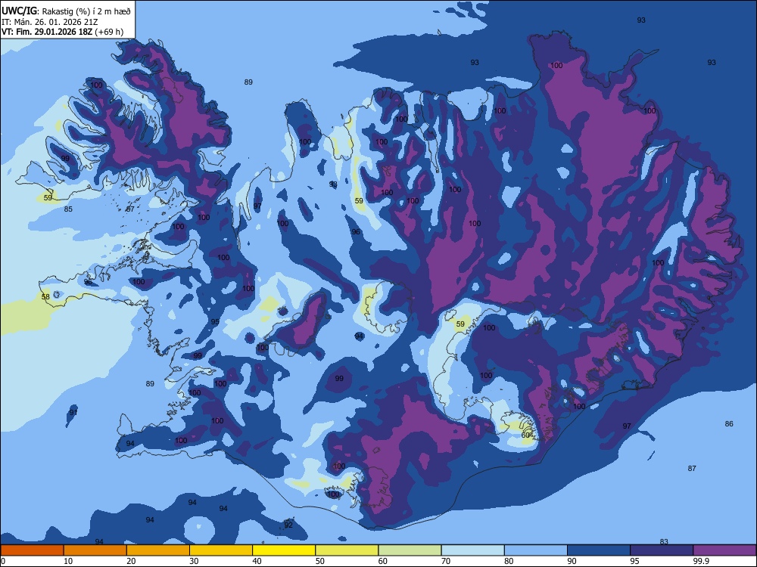Click the '95' humidity value on the map
757x567 pixels.
pyautogui.click(x=215, y=321)
